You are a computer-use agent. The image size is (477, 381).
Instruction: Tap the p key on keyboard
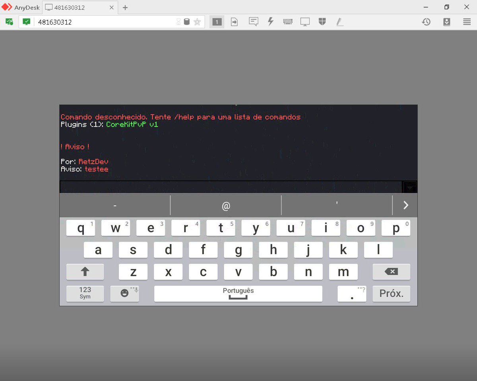[x=396, y=228]
